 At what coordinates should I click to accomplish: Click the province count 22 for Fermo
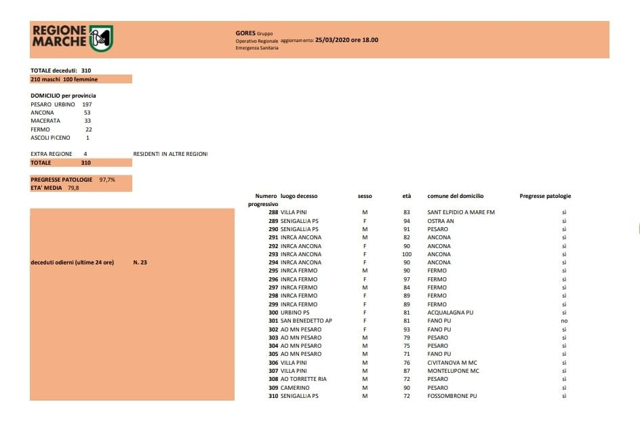[89, 129]
